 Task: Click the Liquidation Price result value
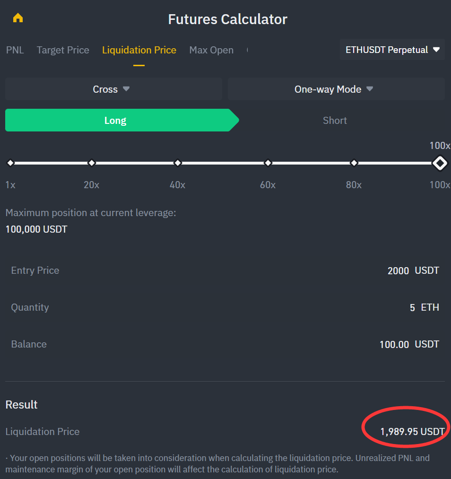click(412, 432)
